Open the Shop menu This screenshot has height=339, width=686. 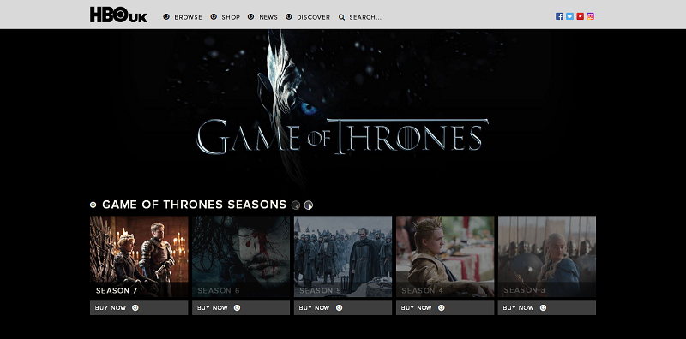coord(231,17)
